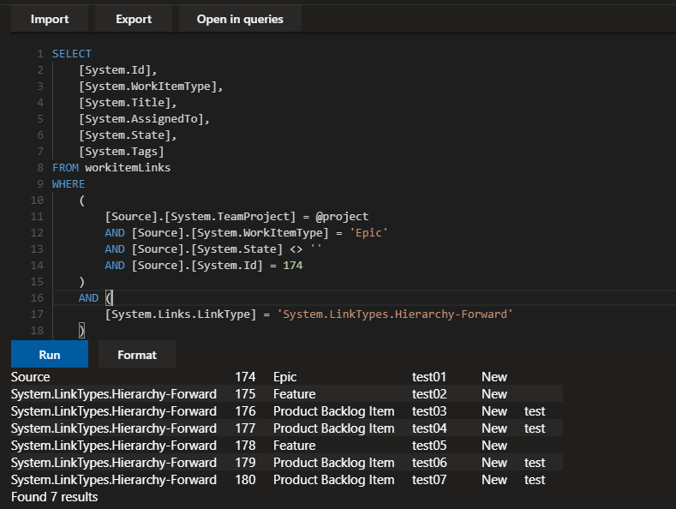The height and width of the screenshot is (509, 676).
Task: Click the test03 title cell
Action: (x=429, y=411)
